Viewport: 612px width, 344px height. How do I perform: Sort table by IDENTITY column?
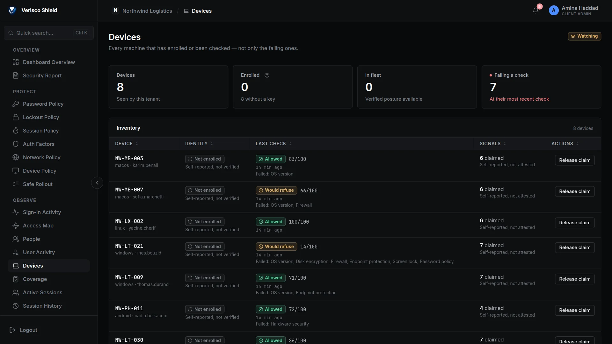coord(199,144)
